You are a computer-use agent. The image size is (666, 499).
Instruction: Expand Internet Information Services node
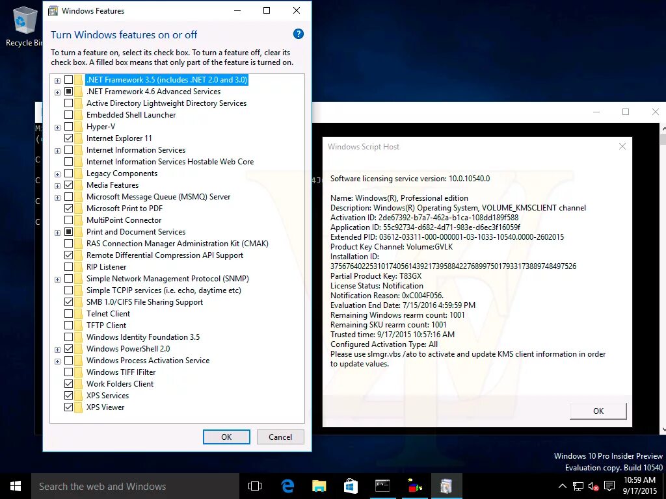(57, 150)
